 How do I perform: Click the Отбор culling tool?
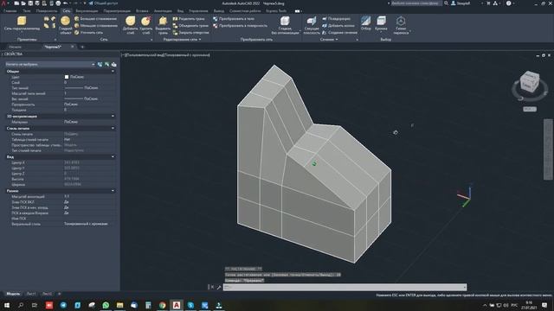(x=365, y=23)
